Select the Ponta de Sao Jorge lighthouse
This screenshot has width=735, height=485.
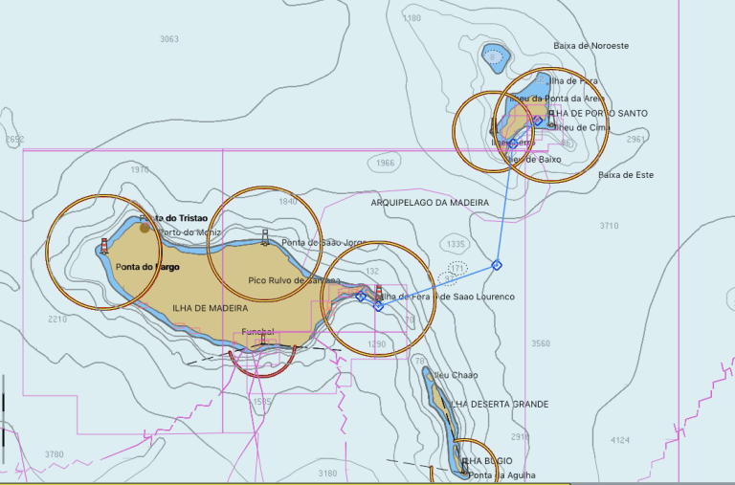266,234
